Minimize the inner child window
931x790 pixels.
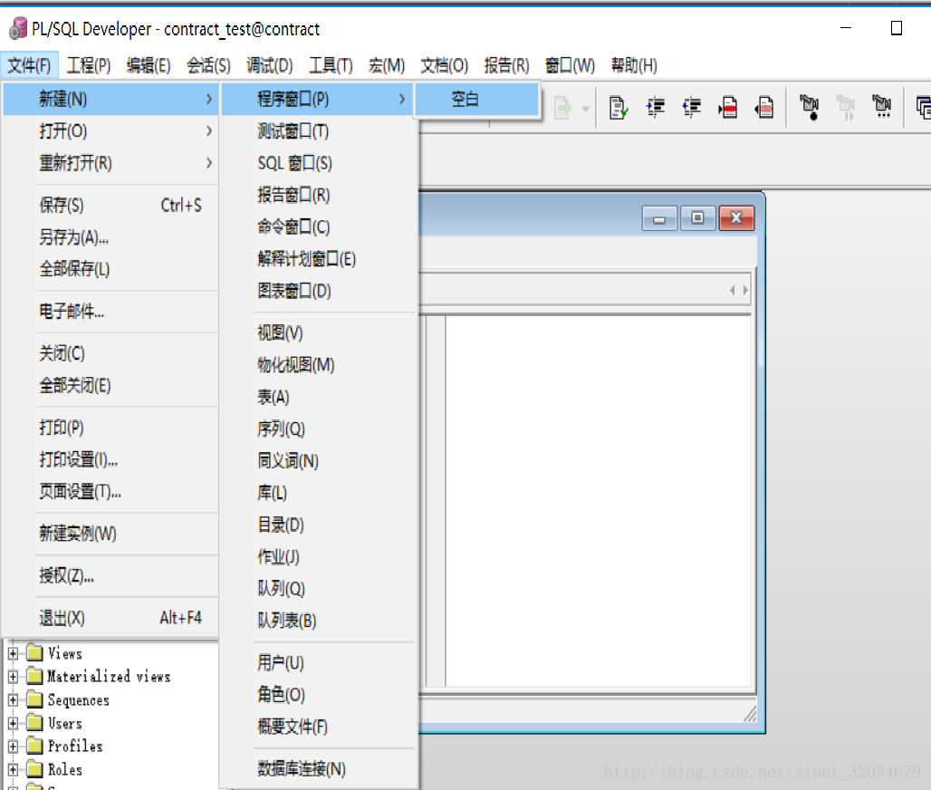point(659,218)
